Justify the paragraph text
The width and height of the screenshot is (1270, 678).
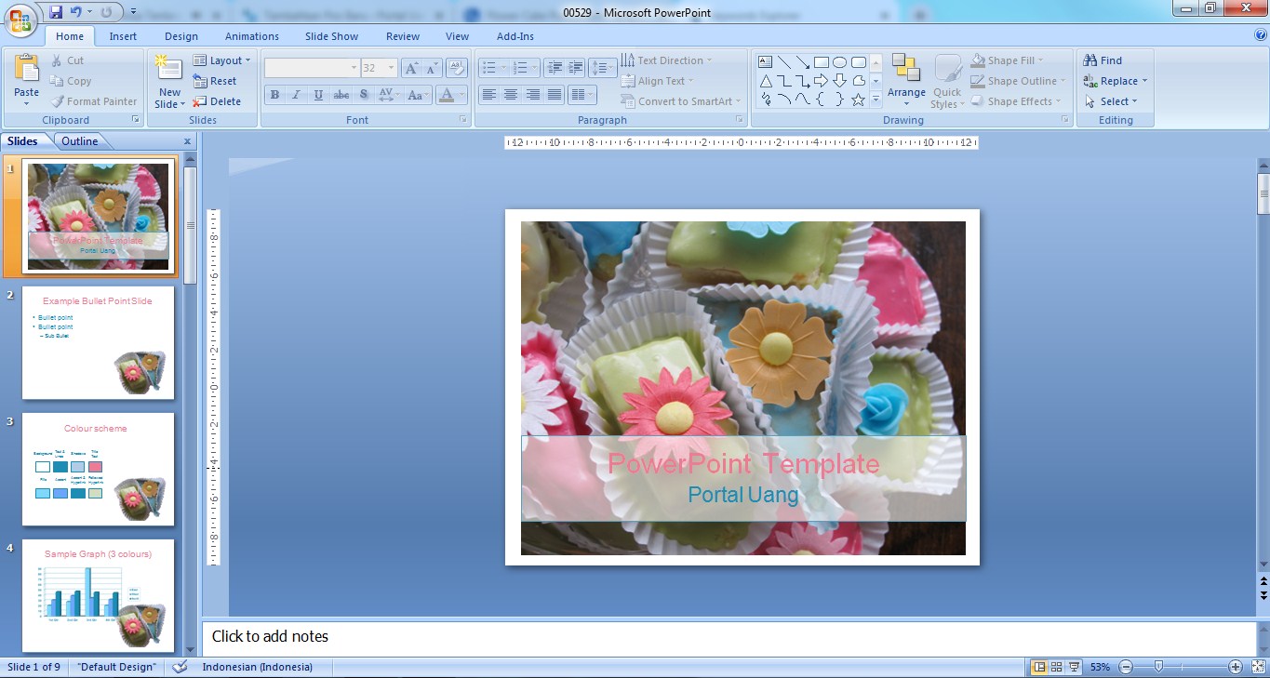point(555,95)
